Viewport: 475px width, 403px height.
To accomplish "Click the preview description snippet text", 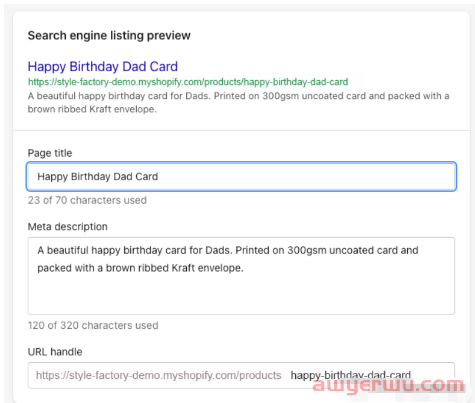I will tap(239, 103).
